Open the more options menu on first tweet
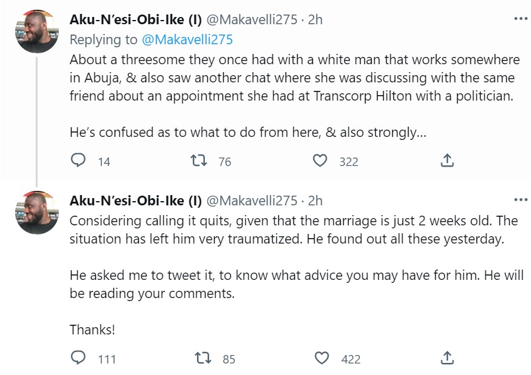 pos(520,19)
